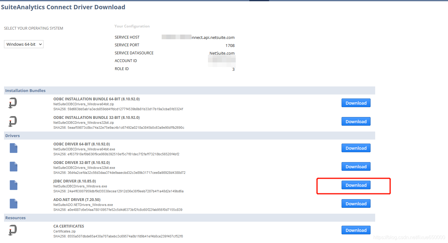Screen dimensions: 448x243
Task: Open the operating system selection dropdown
Action: tap(23, 44)
